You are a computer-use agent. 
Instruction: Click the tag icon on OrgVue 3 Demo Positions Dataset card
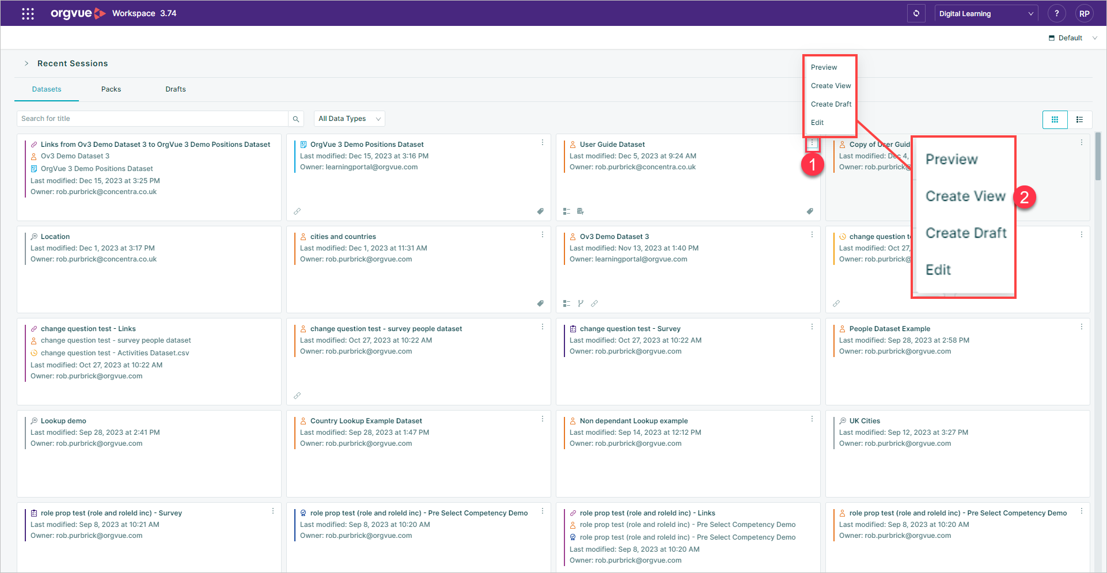coord(540,211)
